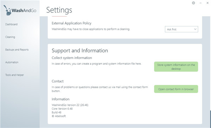Image resolution: width=211 pixels, height=128 pixels.
Task: Click the Support and Information heading
Action: click(80, 51)
